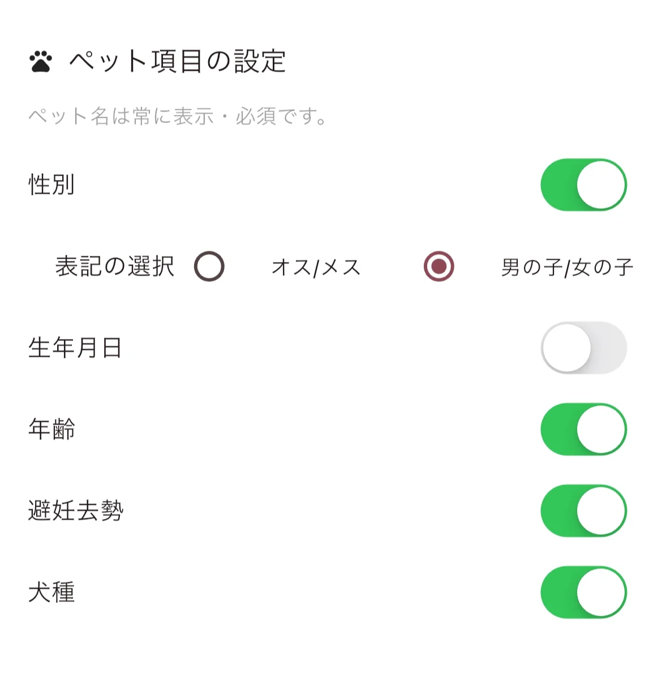Click the white knob of the 生年月日 switch
The width and height of the screenshot is (662, 678).
[x=566, y=348]
